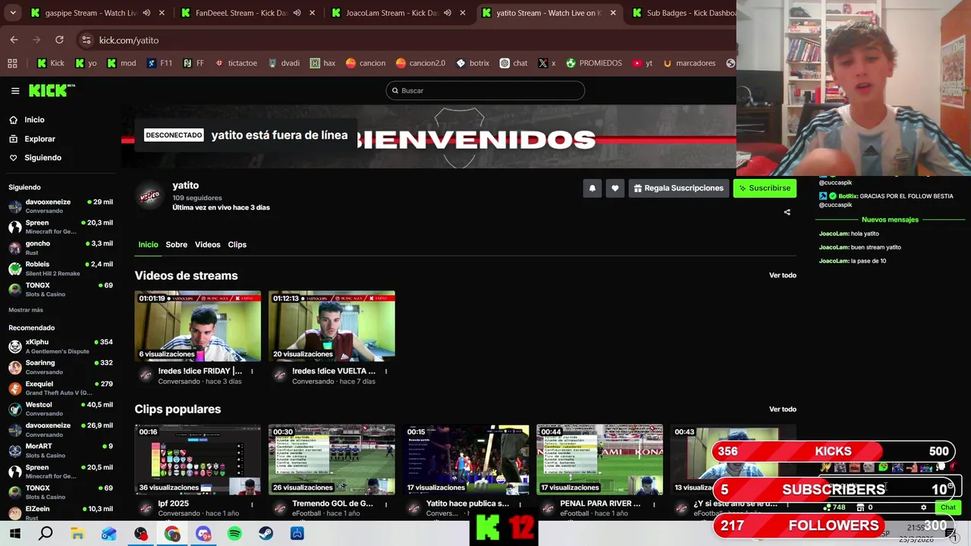The height and width of the screenshot is (546, 971).
Task: Switch to Sub Badges Kick Dashboard tab
Action: 683,13
